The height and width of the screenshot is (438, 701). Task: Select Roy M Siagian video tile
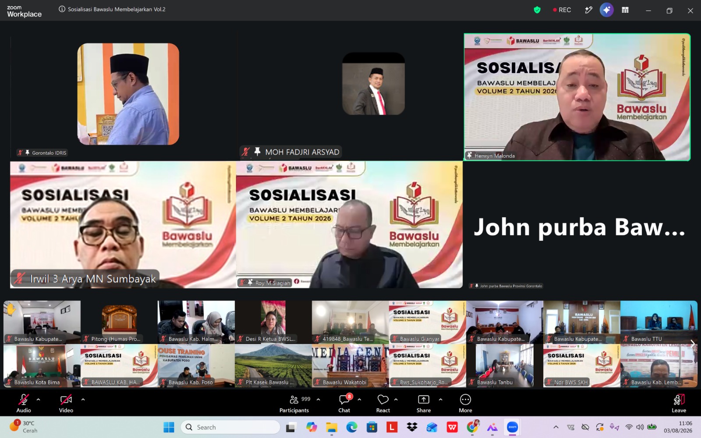tap(349, 225)
